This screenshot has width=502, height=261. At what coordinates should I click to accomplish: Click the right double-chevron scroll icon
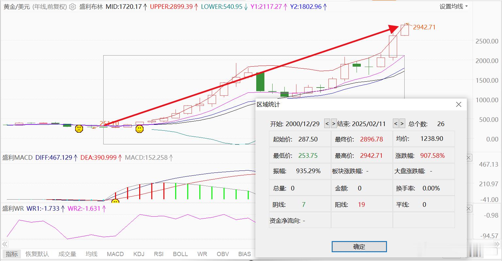pos(497,244)
